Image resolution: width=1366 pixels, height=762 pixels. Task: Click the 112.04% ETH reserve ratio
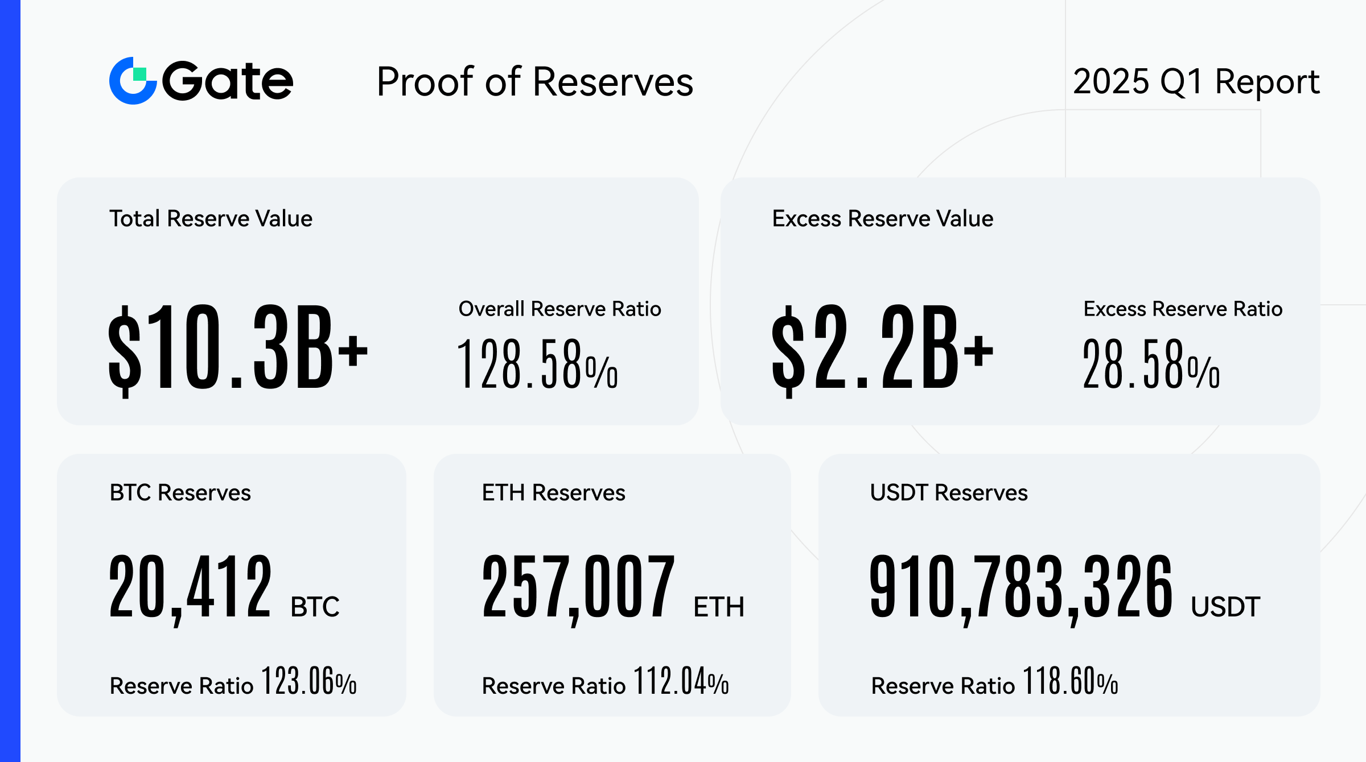pyautogui.click(x=681, y=681)
